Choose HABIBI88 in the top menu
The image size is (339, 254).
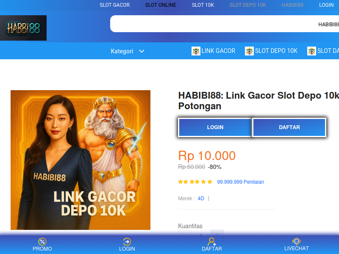[292, 5]
